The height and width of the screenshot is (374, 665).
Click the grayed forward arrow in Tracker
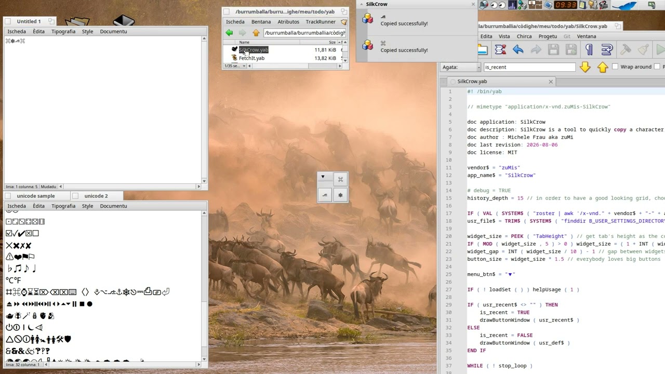(x=242, y=33)
